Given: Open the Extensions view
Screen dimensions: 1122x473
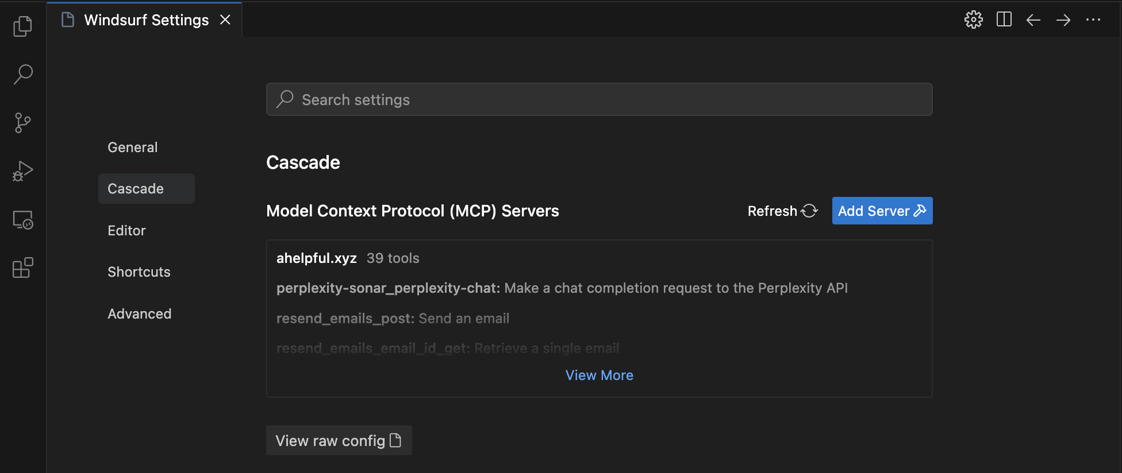Looking at the screenshot, I should (23, 268).
